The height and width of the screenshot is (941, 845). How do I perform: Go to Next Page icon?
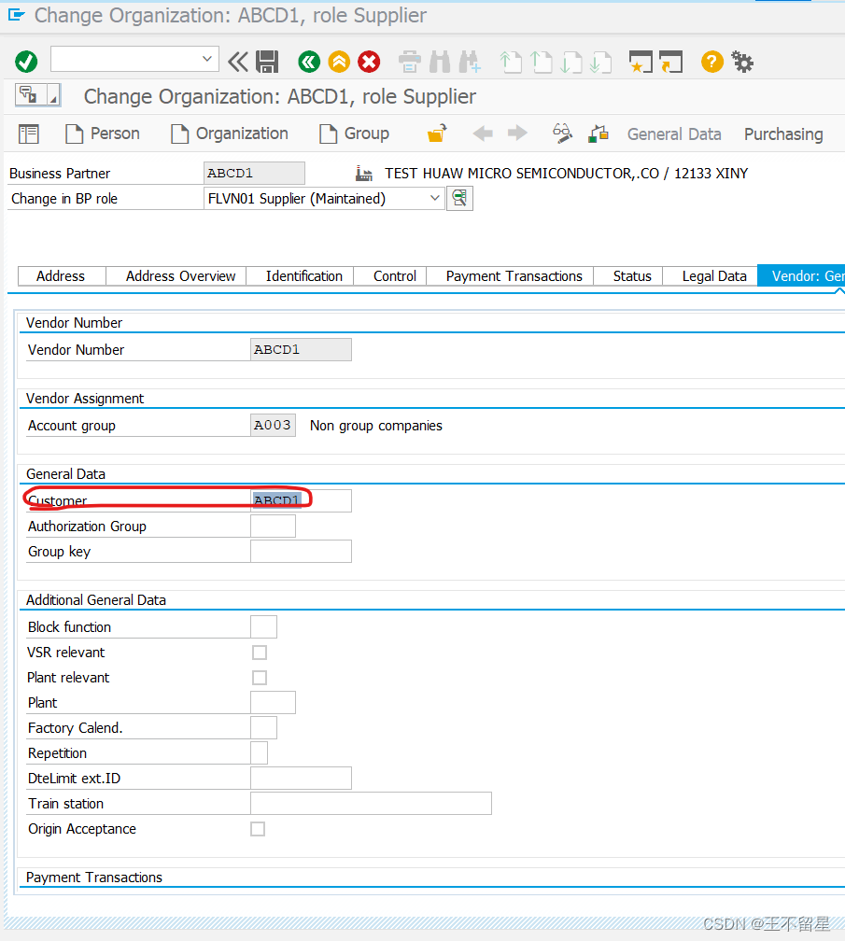point(570,62)
